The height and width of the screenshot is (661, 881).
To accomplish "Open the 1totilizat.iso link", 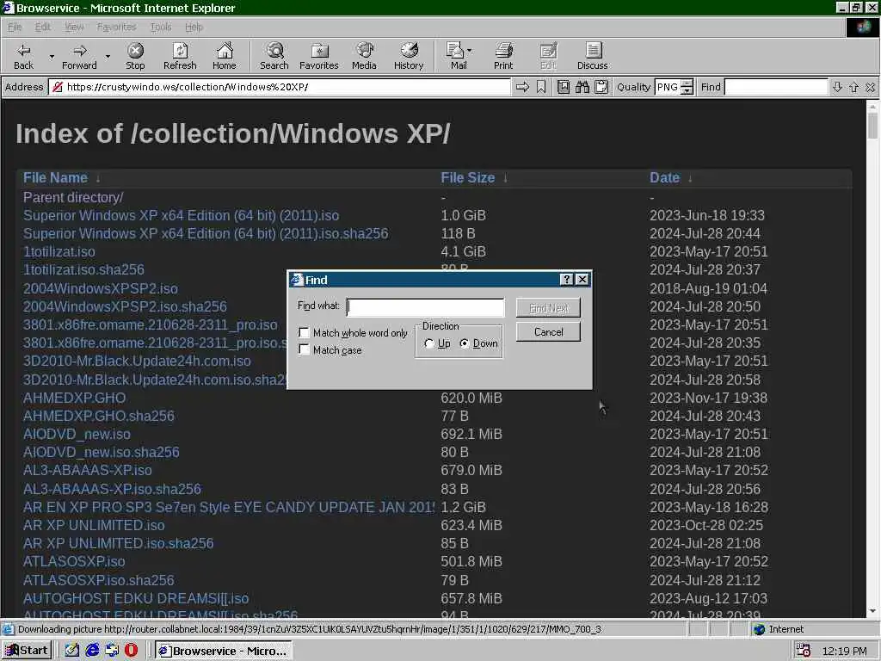I will [x=59, y=252].
